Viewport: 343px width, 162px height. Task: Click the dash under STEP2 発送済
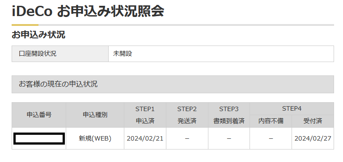click(x=187, y=138)
